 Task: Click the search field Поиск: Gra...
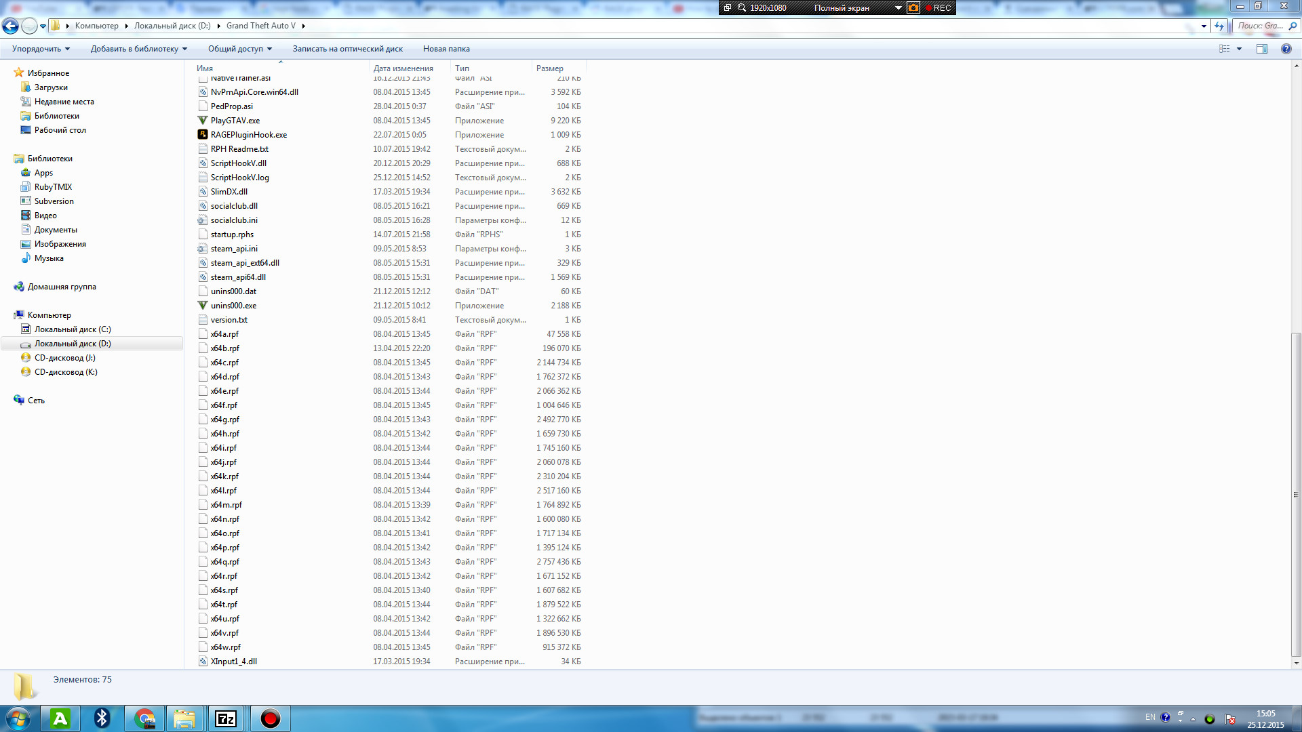pyautogui.click(x=1261, y=26)
